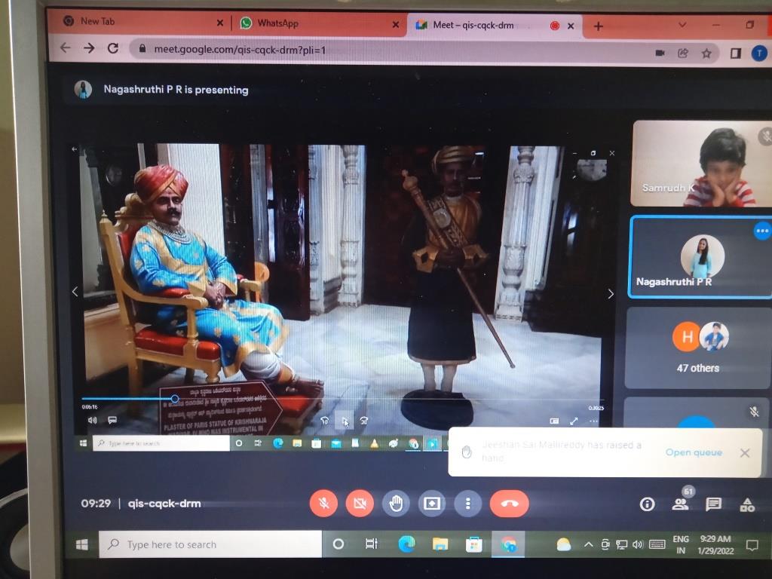Open the ENG IN language switcher
Viewport: 772px width, 579px height.
(681, 544)
